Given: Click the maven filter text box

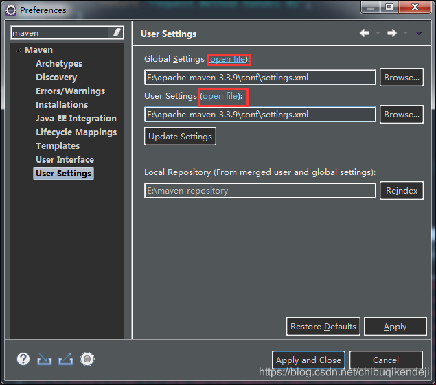Looking at the screenshot, I should tap(60, 33).
